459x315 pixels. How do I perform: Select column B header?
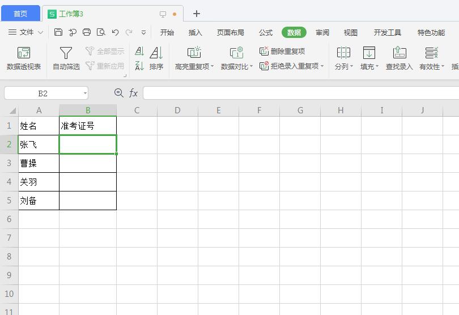(x=88, y=110)
